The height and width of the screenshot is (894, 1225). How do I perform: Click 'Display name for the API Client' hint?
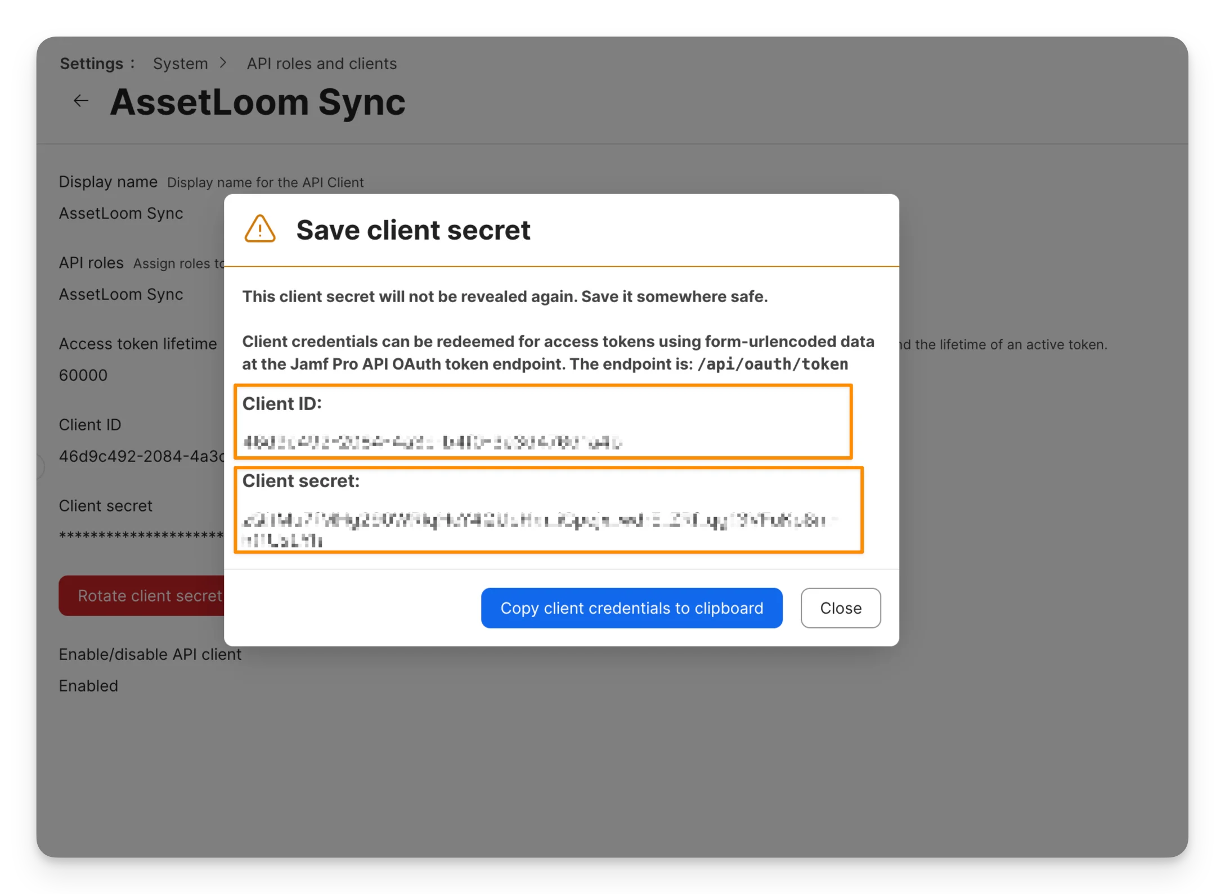click(265, 182)
